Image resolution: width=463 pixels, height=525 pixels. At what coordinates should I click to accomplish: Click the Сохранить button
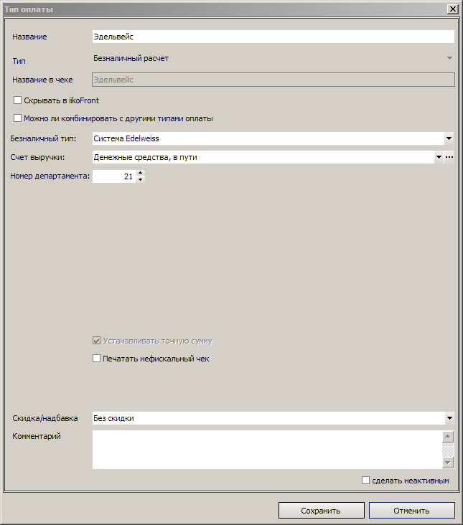point(322,511)
